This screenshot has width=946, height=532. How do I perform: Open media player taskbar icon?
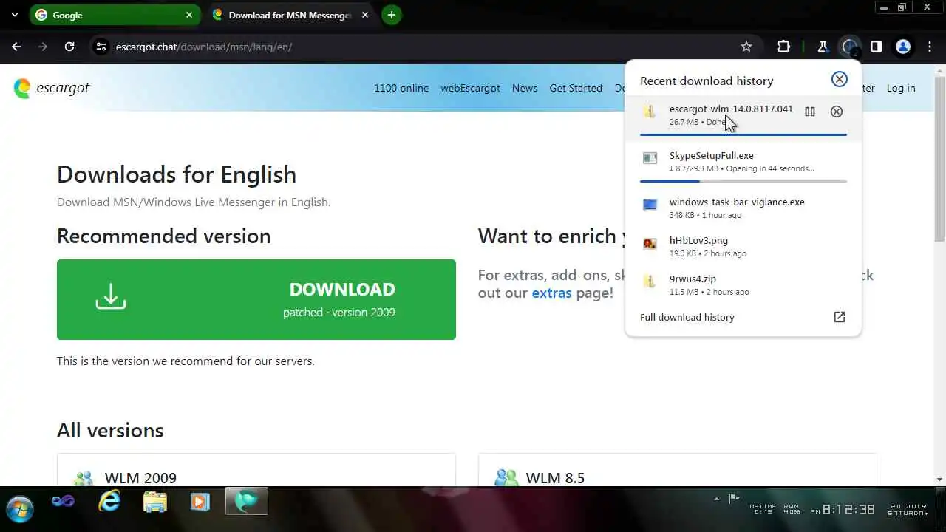click(x=200, y=502)
